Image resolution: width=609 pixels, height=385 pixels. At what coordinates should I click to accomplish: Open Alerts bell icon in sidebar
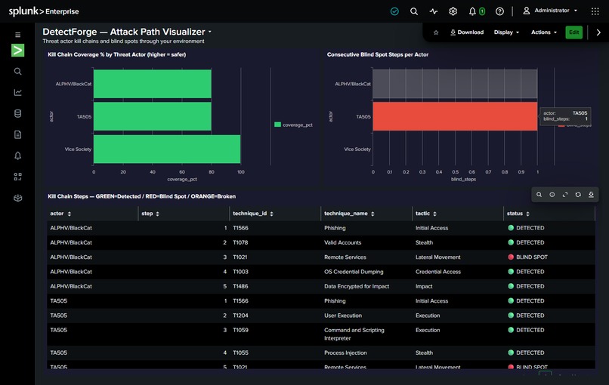tap(18, 156)
